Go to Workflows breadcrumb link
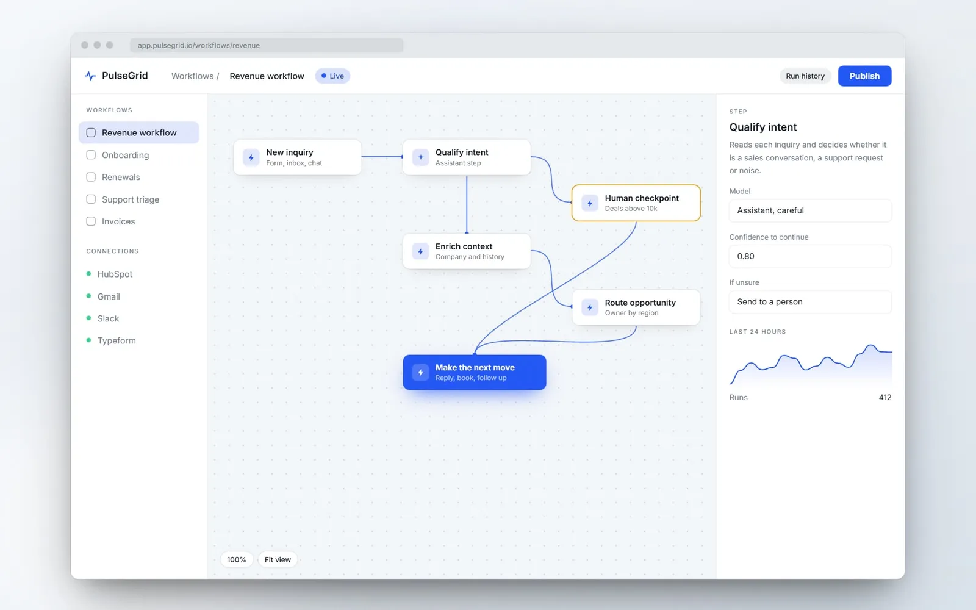976x610 pixels. (x=193, y=76)
